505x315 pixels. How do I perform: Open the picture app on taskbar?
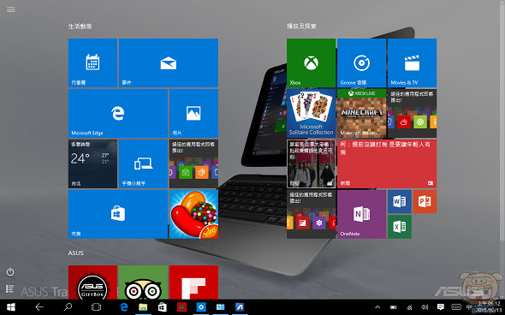[220, 307]
